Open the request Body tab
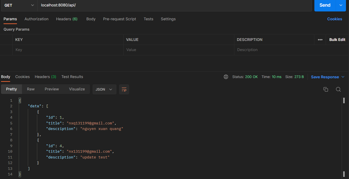 tap(91, 19)
